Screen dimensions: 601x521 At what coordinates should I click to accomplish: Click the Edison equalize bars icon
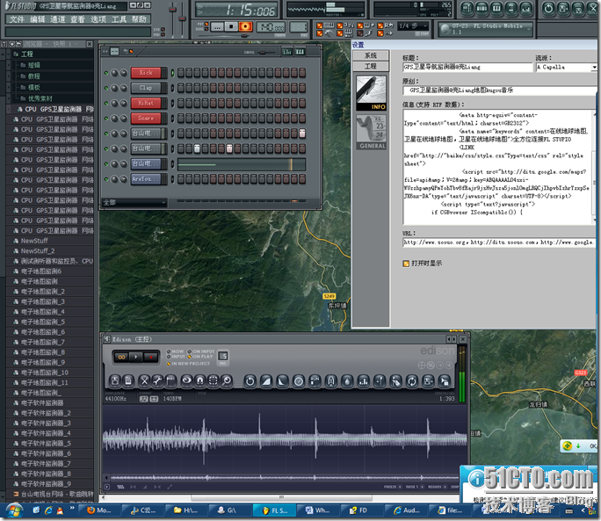click(363, 381)
